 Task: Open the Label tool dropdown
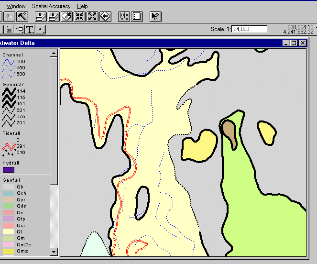(x=19, y=29)
